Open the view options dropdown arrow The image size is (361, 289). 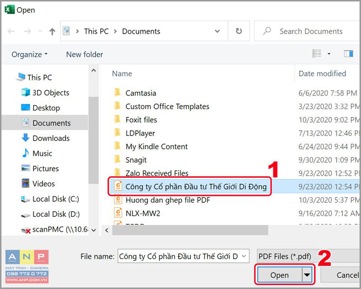point(329,54)
